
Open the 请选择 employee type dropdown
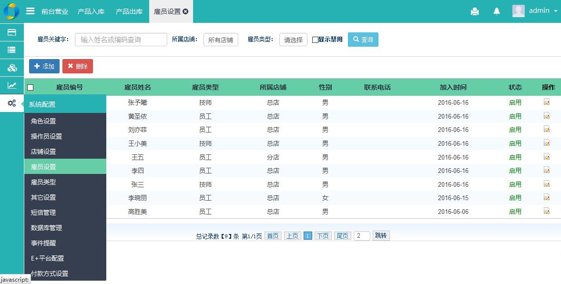[x=293, y=40]
